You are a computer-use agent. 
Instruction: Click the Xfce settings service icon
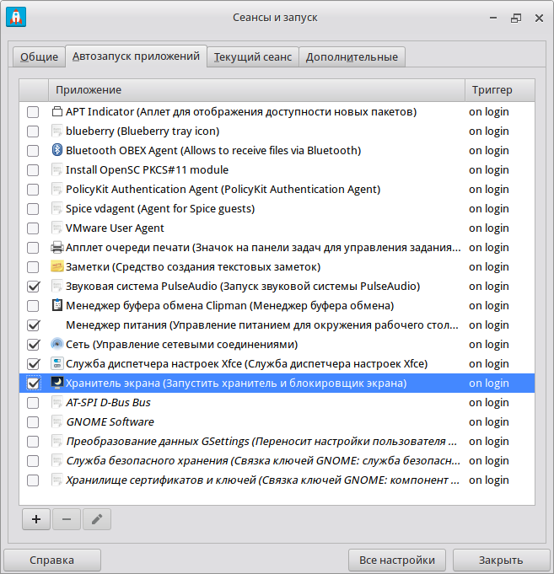pyautogui.click(x=57, y=364)
